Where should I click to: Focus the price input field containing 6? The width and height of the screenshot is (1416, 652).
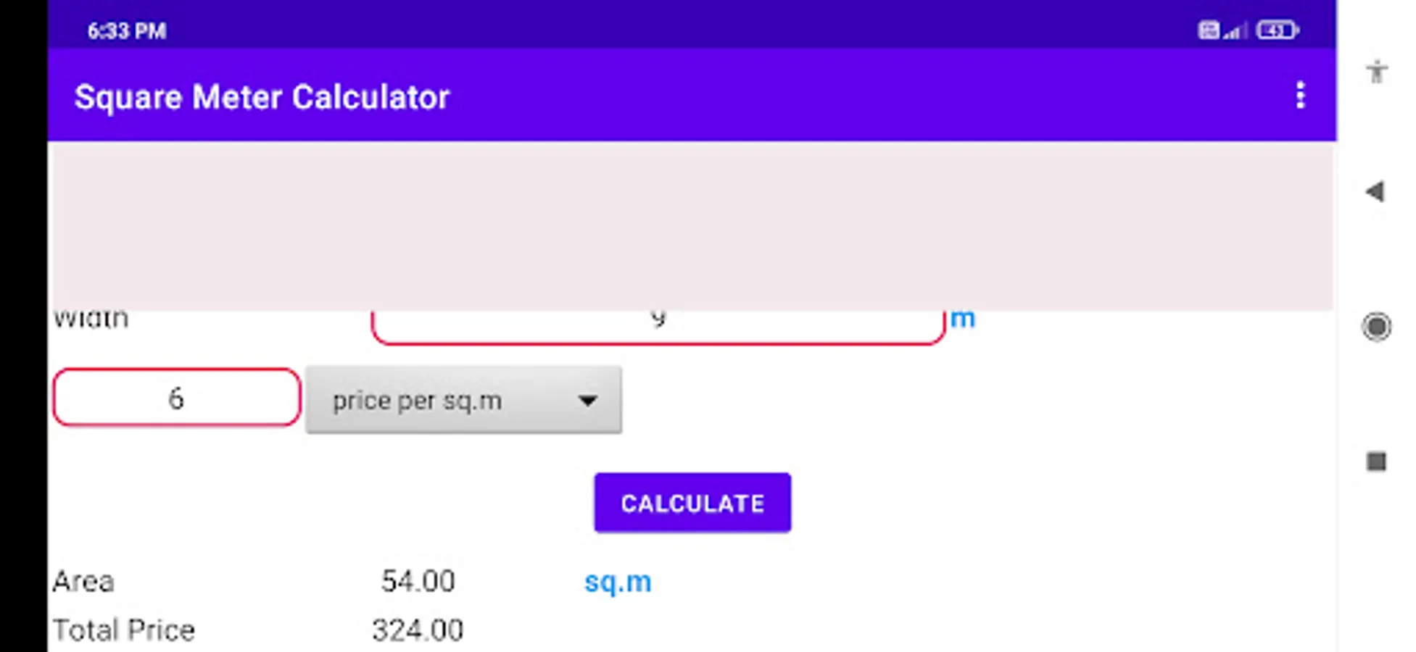(176, 398)
